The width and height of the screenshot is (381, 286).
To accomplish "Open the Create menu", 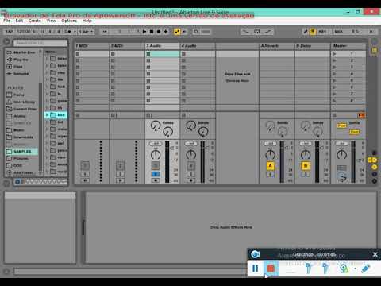I will (x=35, y=21).
